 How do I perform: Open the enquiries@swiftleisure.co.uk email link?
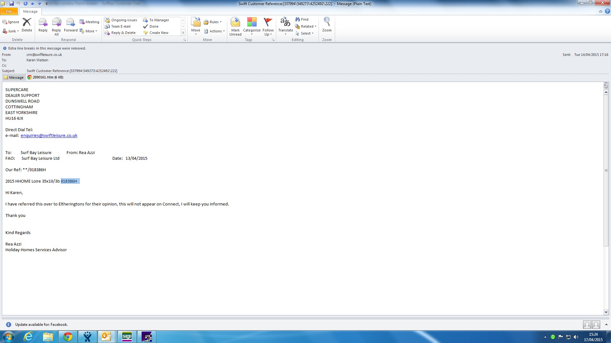(x=49, y=135)
